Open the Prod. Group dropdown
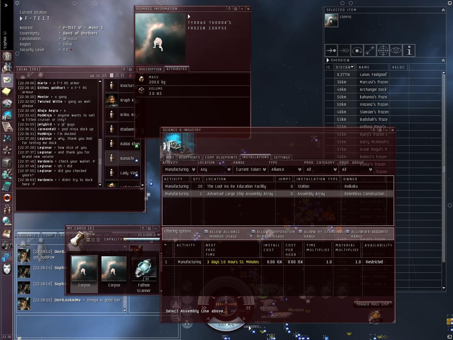Screen dimensions: 453x340 [x=357, y=170]
